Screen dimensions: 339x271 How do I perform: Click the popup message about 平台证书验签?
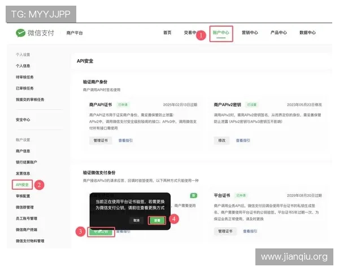click(130, 204)
